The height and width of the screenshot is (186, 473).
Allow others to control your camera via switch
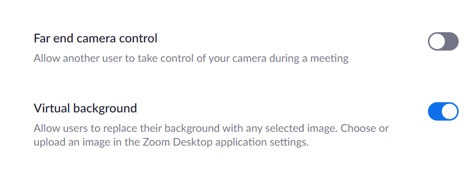pos(443,41)
